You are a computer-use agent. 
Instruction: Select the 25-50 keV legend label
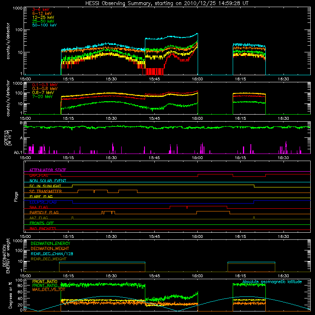pos(43,21)
